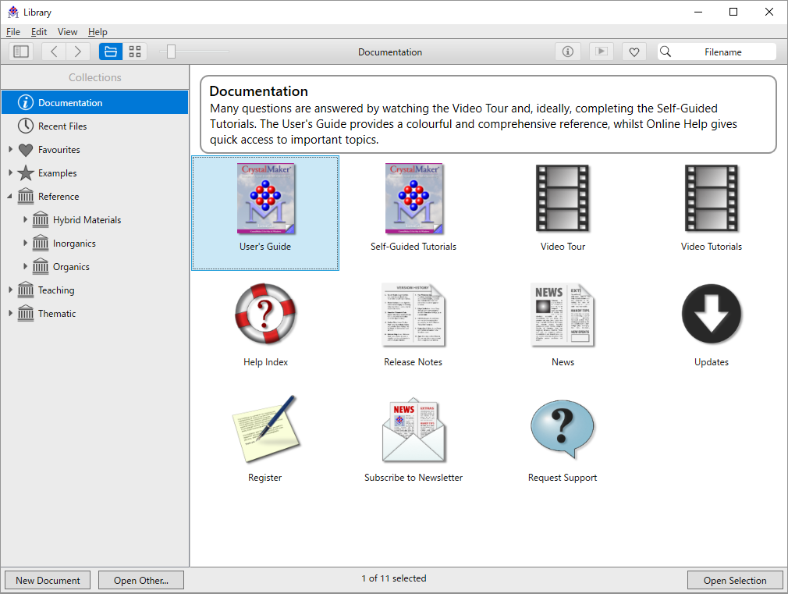Click the Open Other... button
This screenshot has width=788, height=594.
pyautogui.click(x=141, y=581)
